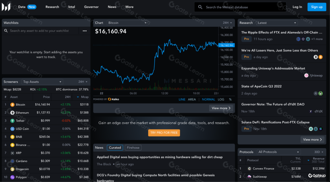330x182 pixels.
Task: Open the All Protocols dropdown
Action: [279, 152]
